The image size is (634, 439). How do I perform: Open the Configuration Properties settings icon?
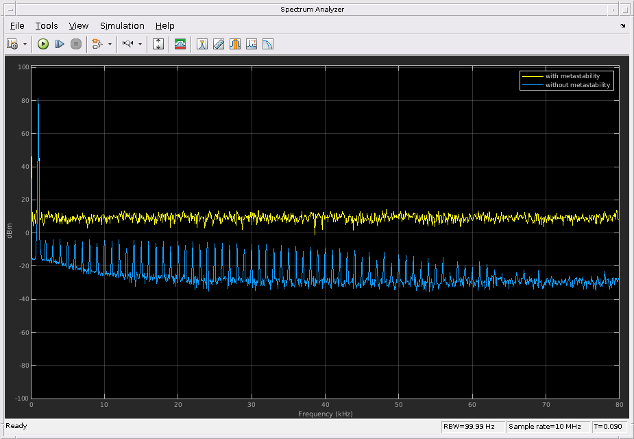tap(12, 44)
